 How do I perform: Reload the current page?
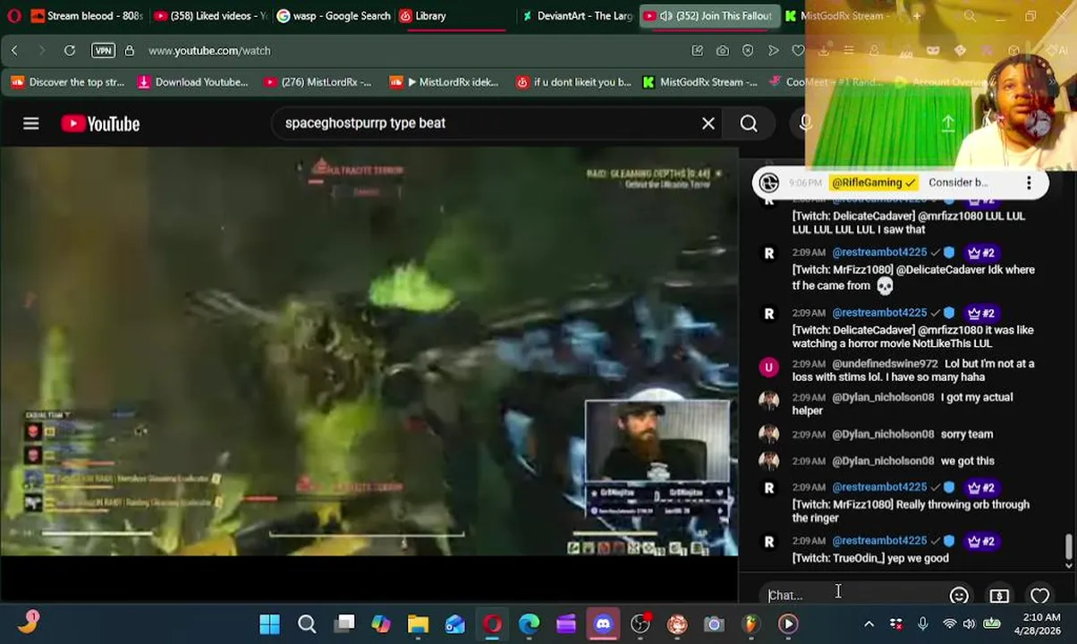(69, 51)
